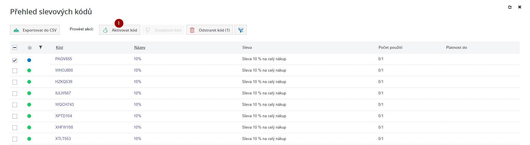Click the green status dot for XTLT553
Screen dimensions: 530x145
(29, 139)
